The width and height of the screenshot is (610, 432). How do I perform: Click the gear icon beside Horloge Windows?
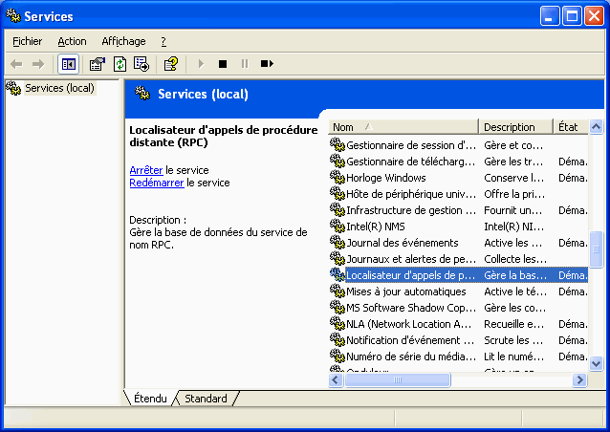(338, 178)
